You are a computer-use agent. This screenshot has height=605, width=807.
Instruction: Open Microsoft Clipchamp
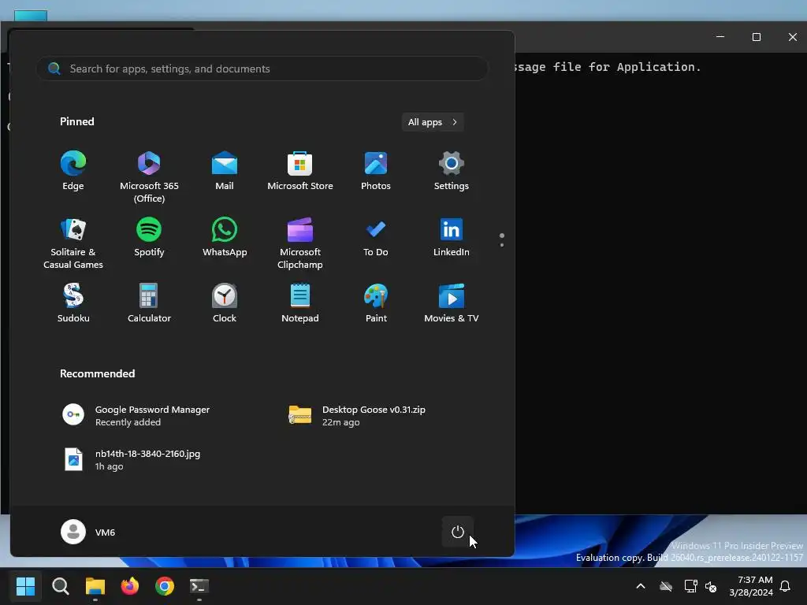coord(300,243)
